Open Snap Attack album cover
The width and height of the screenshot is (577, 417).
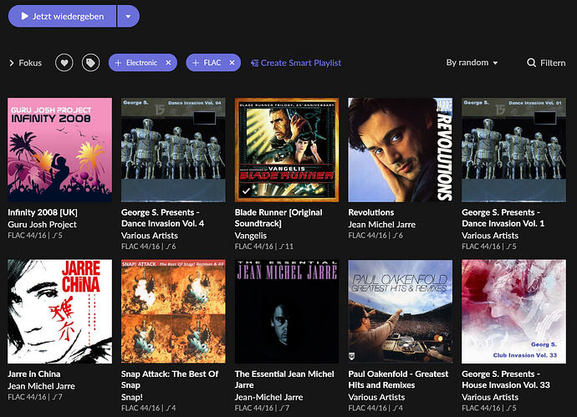point(173,312)
